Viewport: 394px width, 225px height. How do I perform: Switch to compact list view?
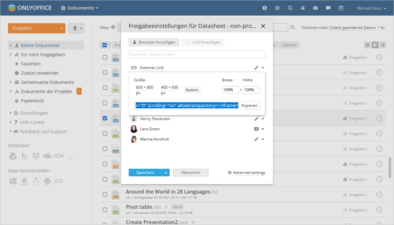pos(383,45)
